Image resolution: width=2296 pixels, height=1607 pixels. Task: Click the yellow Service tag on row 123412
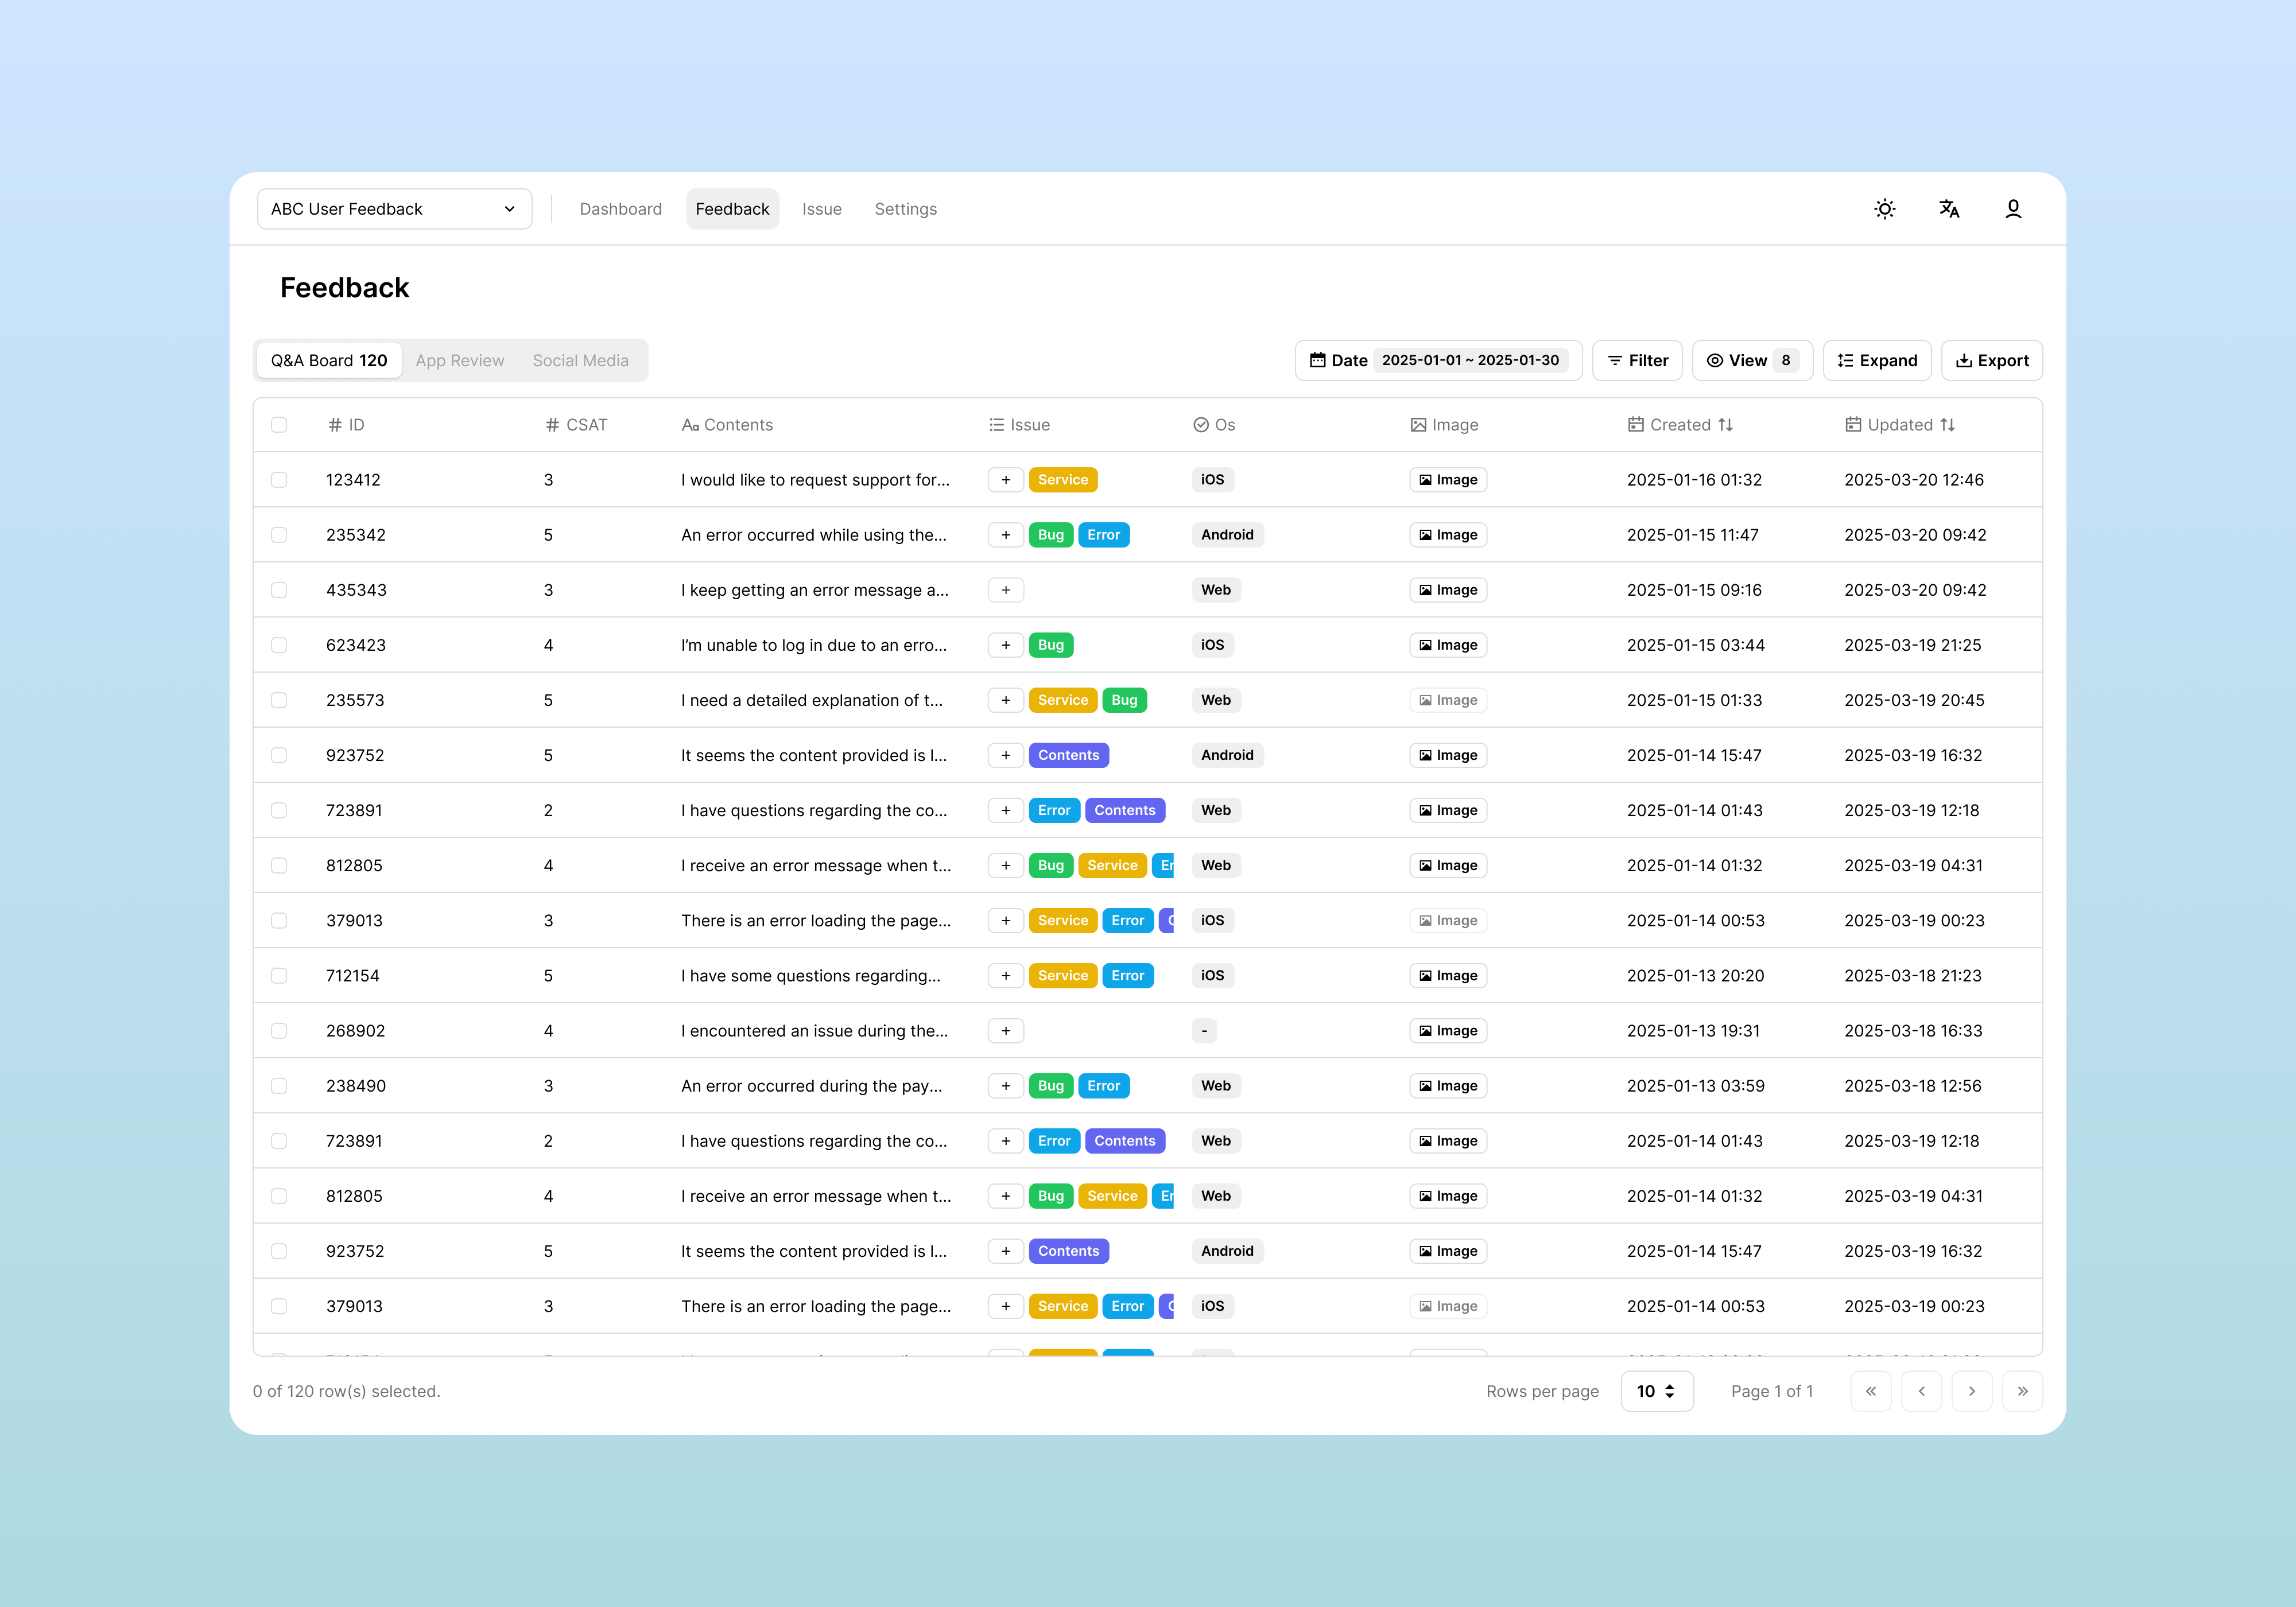pos(1062,480)
